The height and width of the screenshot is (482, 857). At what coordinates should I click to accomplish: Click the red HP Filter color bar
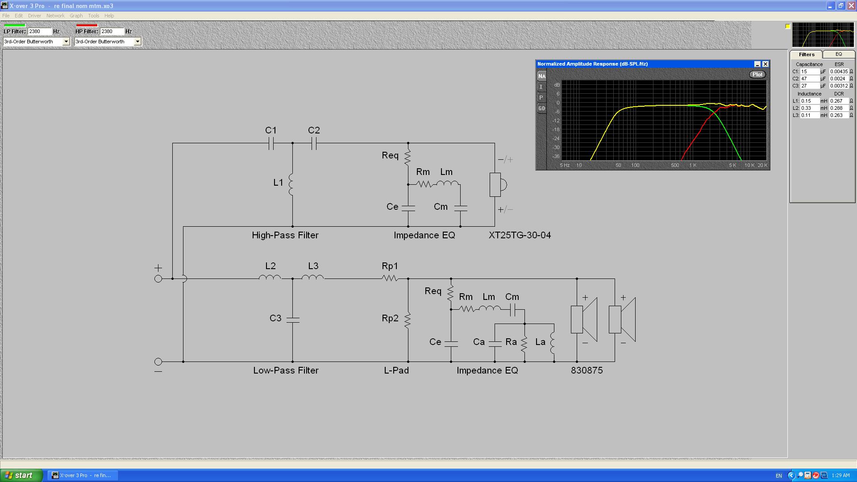click(x=87, y=25)
